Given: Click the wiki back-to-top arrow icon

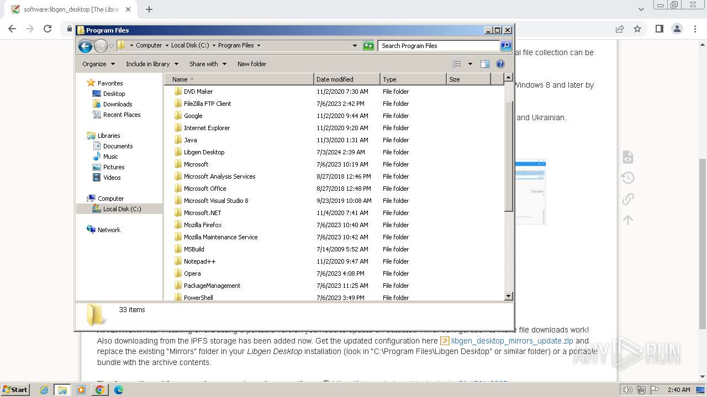Looking at the screenshot, I should 628,220.
